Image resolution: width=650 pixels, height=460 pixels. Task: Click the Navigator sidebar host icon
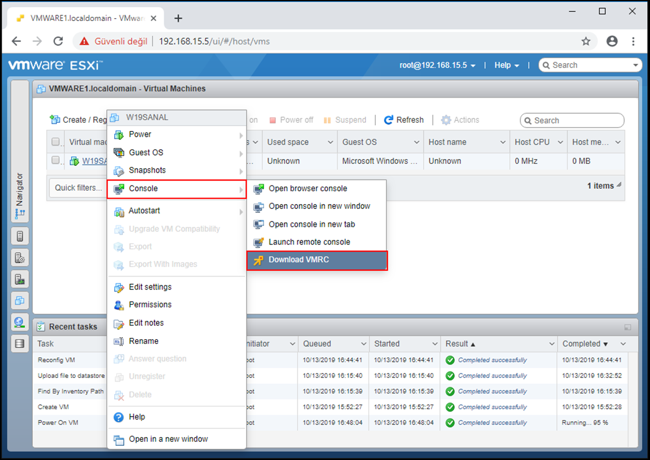[x=20, y=236]
